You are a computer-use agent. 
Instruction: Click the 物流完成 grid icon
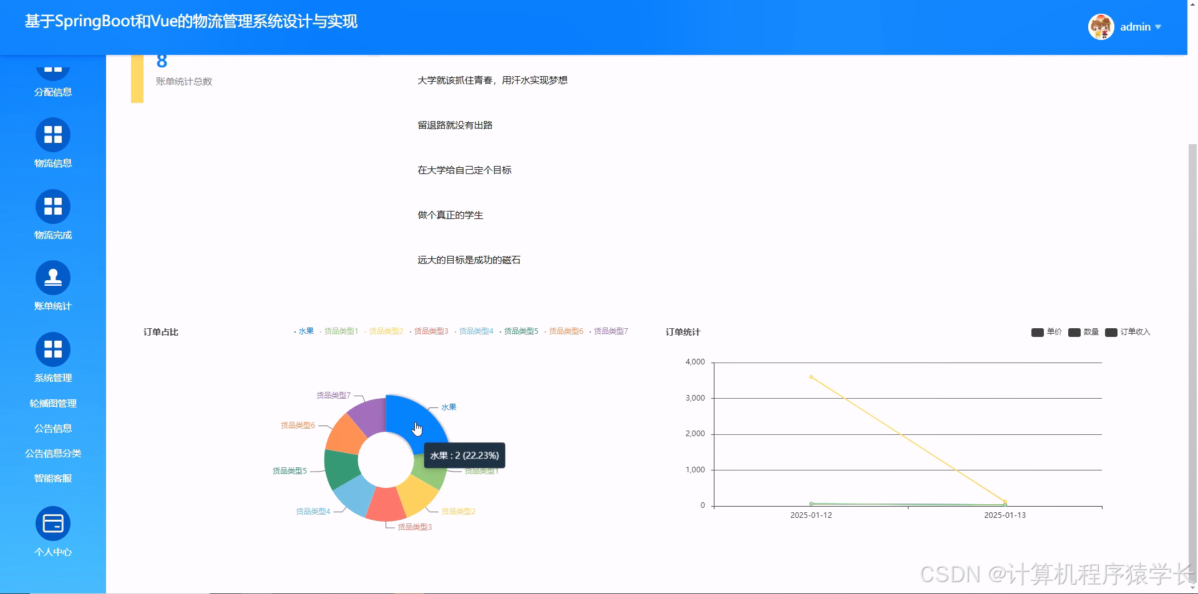(x=53, y=206)
